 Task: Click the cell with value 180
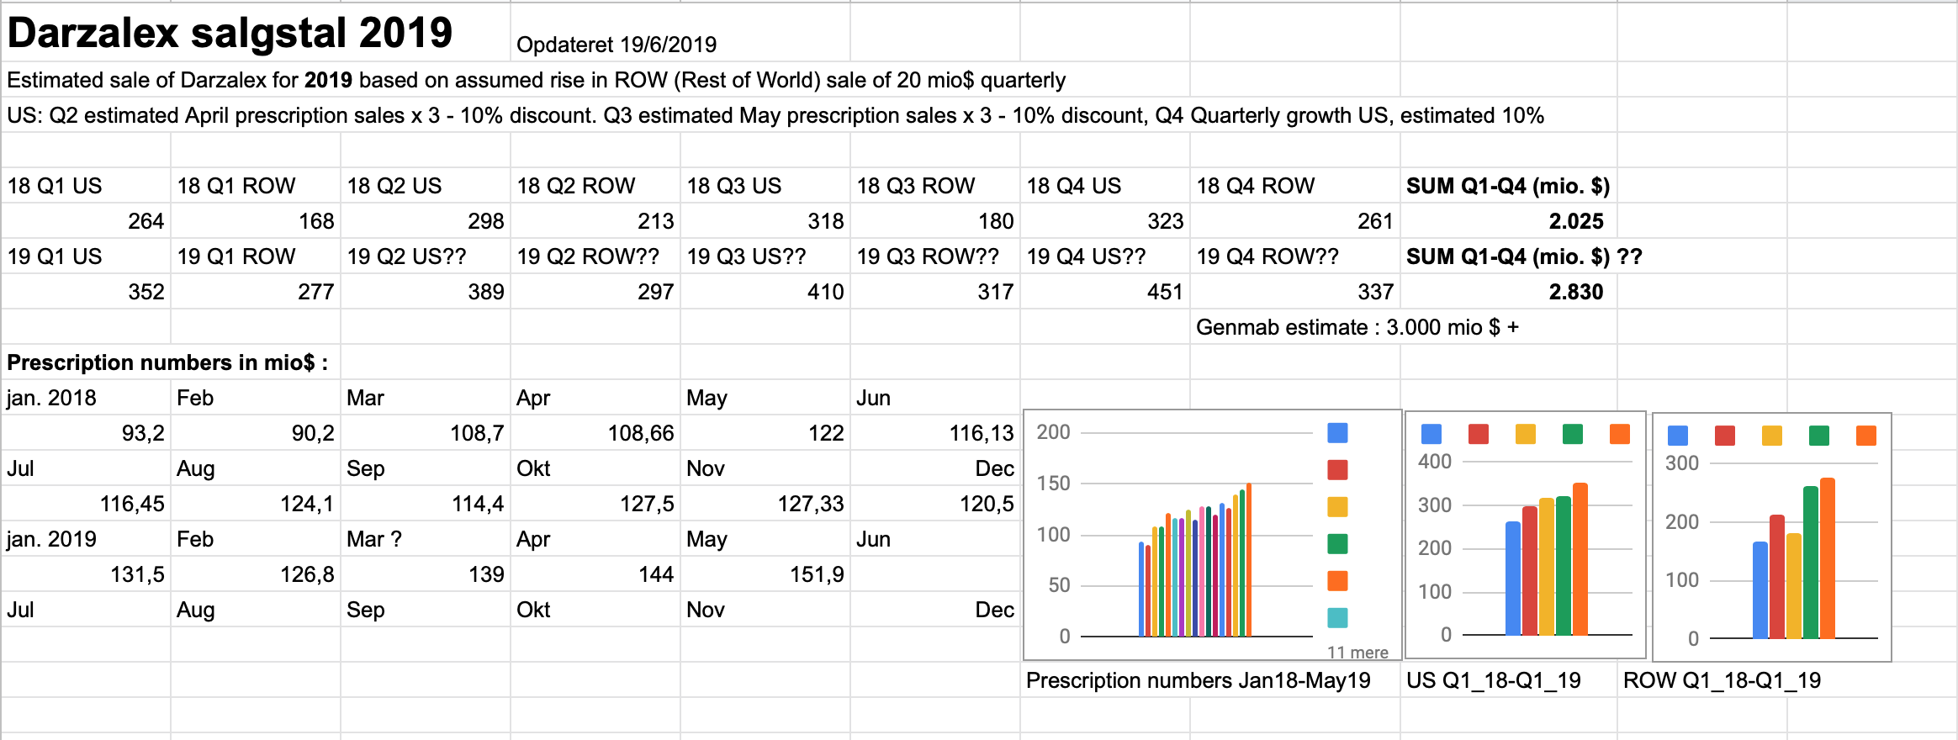pyautogui.click(x=935, y=220)
